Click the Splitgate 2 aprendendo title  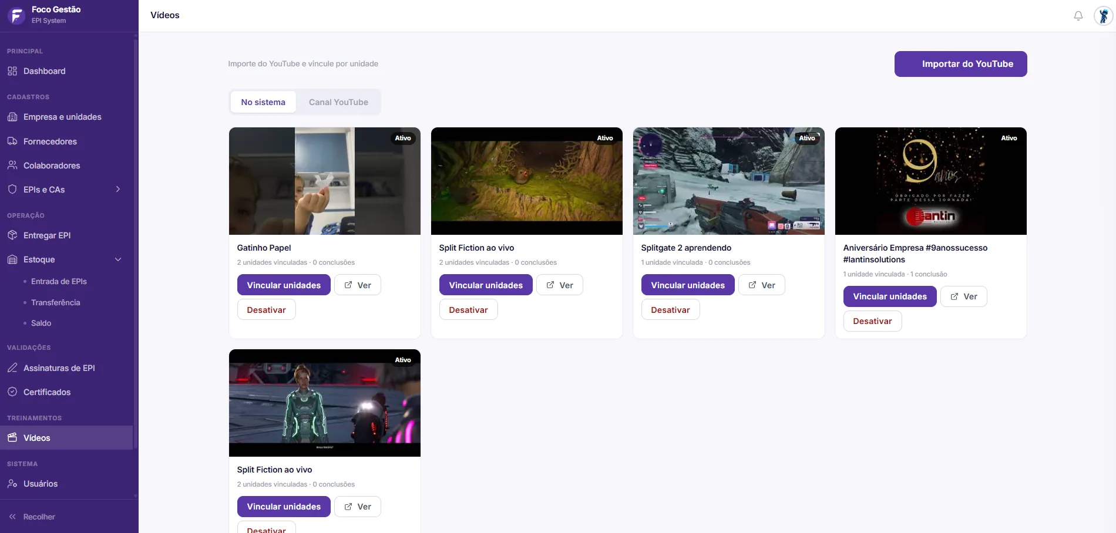click(686, 248)
